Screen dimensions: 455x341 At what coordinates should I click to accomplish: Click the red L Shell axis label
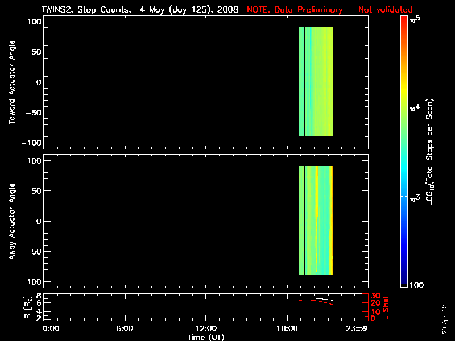pos(386,306)
